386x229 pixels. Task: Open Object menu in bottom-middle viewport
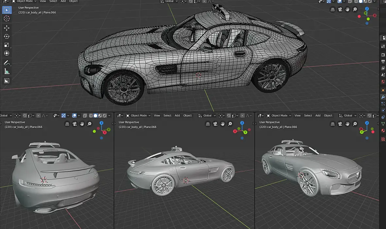[x=187, y=115]
